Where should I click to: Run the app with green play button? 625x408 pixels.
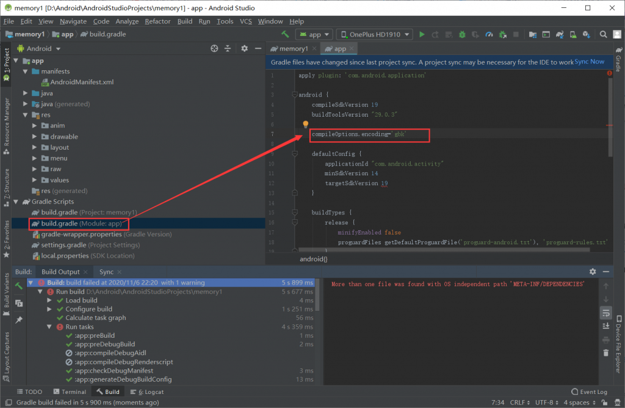point(422,35)
